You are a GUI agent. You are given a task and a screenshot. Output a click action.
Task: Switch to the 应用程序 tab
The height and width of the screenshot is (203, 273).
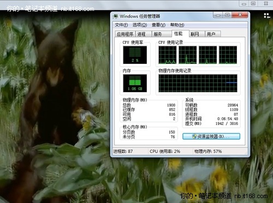(125, 34)
